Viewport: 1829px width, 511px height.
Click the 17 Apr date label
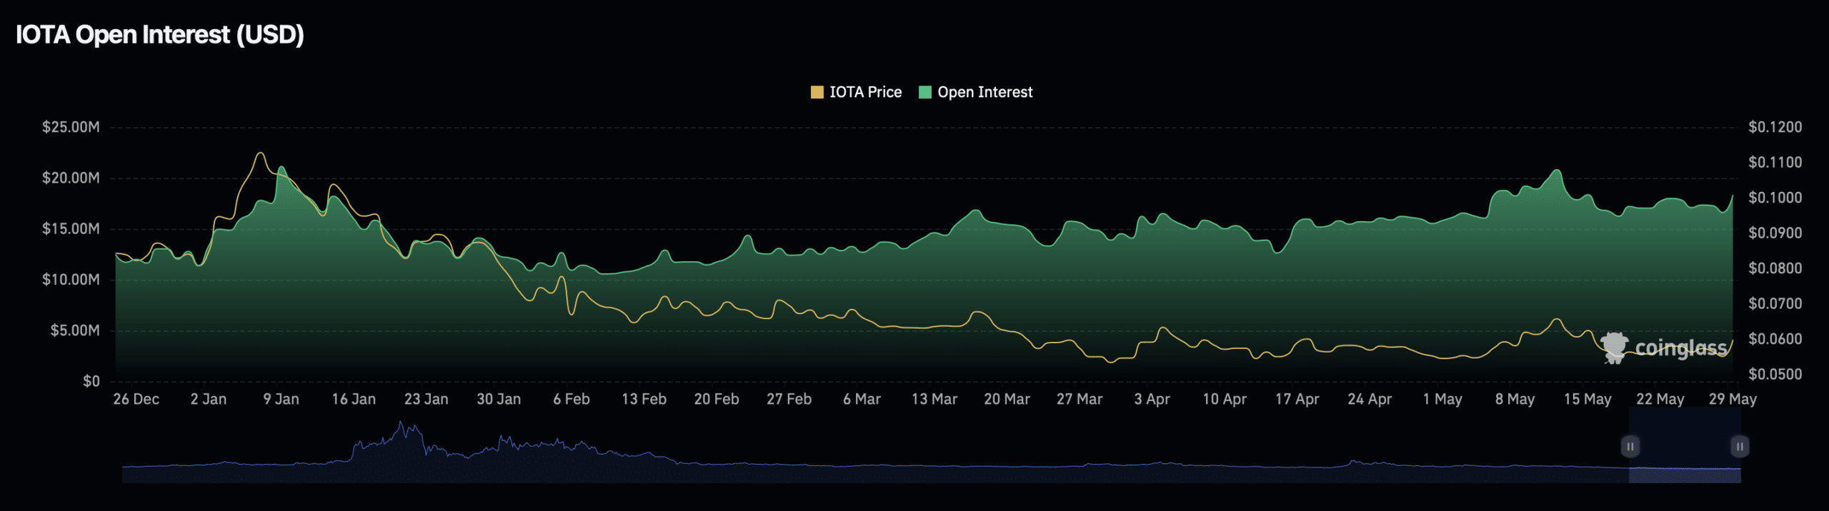[x=1297, y=399]
